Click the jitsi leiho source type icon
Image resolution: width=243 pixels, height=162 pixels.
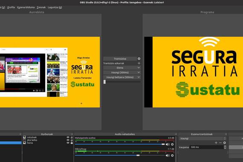click(x=24, y=140)
